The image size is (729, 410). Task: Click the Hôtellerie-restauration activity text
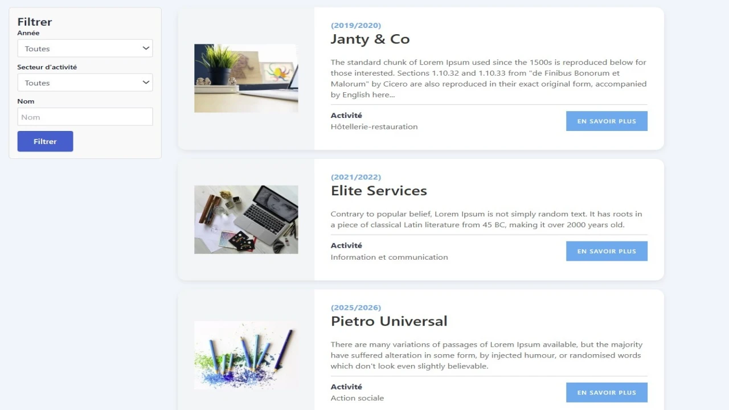(x=374, y=127)
